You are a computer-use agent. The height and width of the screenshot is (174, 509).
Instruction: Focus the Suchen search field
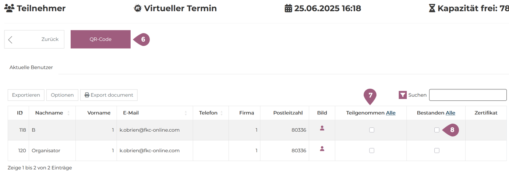coord(468,95)
